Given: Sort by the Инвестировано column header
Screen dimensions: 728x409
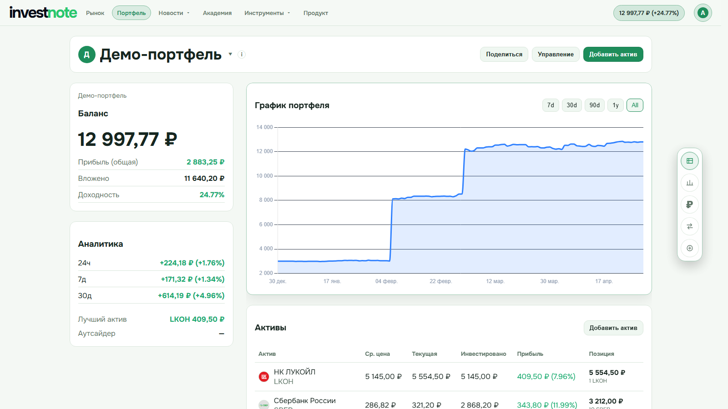Looking at the screenshot, I should click(483, 354).
